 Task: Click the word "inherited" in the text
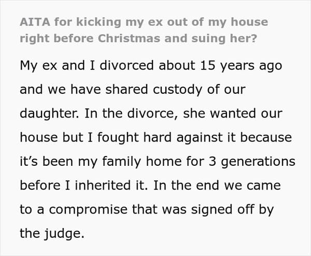[x=103, y=185]
